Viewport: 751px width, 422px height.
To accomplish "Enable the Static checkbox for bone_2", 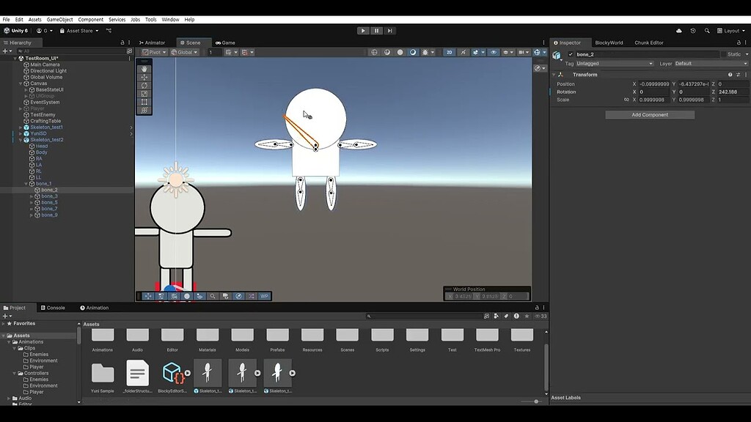I will click(724, 54).
